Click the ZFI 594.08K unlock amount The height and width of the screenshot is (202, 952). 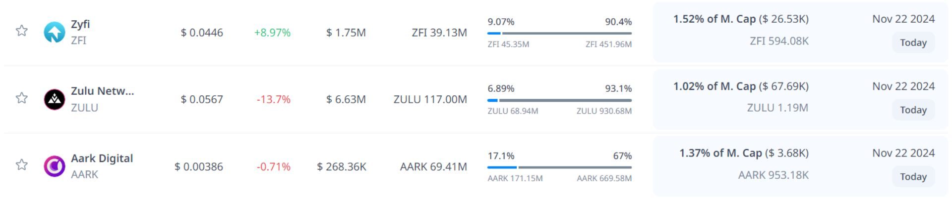(779, 41)
